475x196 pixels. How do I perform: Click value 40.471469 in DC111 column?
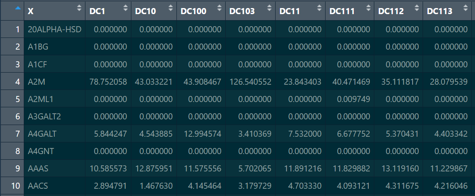tap(351, 81)
